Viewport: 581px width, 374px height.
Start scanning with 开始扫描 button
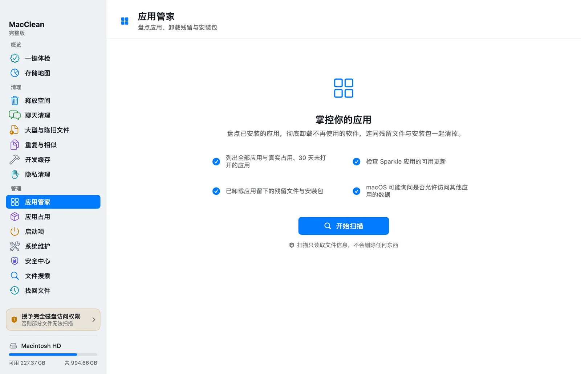tap(344, 226)
